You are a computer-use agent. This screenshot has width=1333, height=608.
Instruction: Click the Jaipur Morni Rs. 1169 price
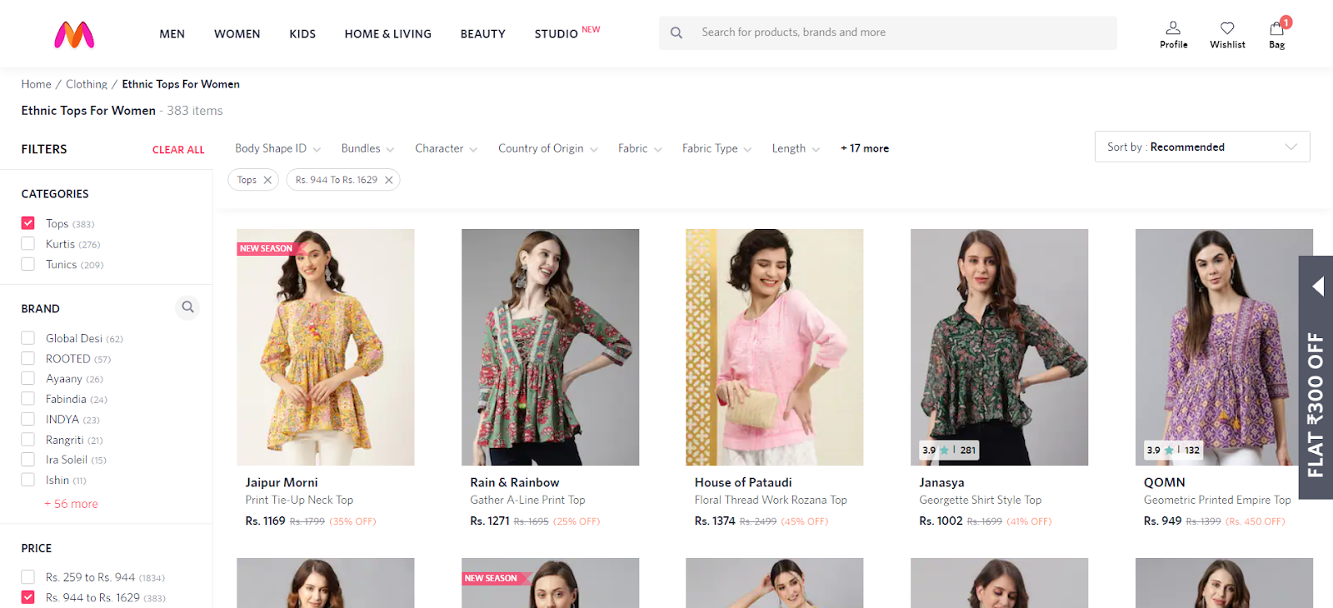click(266, 521)
